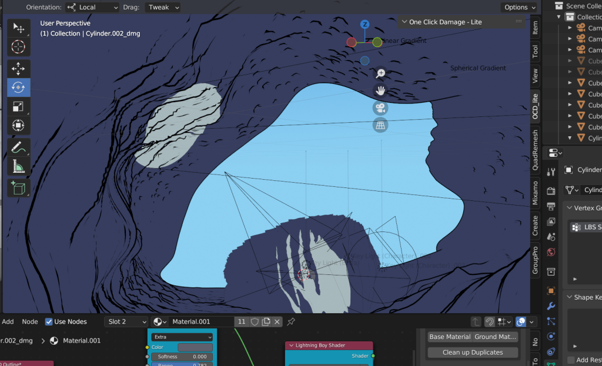Collapse the Collection tree in outliner

pos(559,17)
